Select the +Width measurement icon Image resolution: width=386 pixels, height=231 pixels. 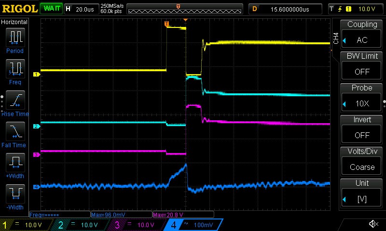15,163
